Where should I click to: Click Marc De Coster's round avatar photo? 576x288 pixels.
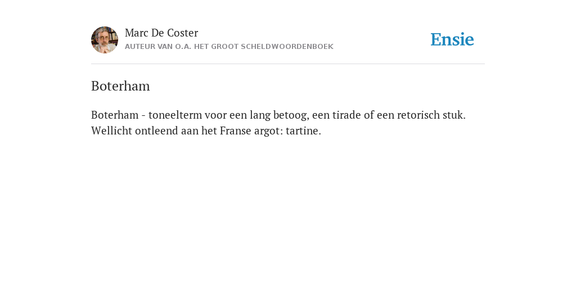click(x=105, y=40)
